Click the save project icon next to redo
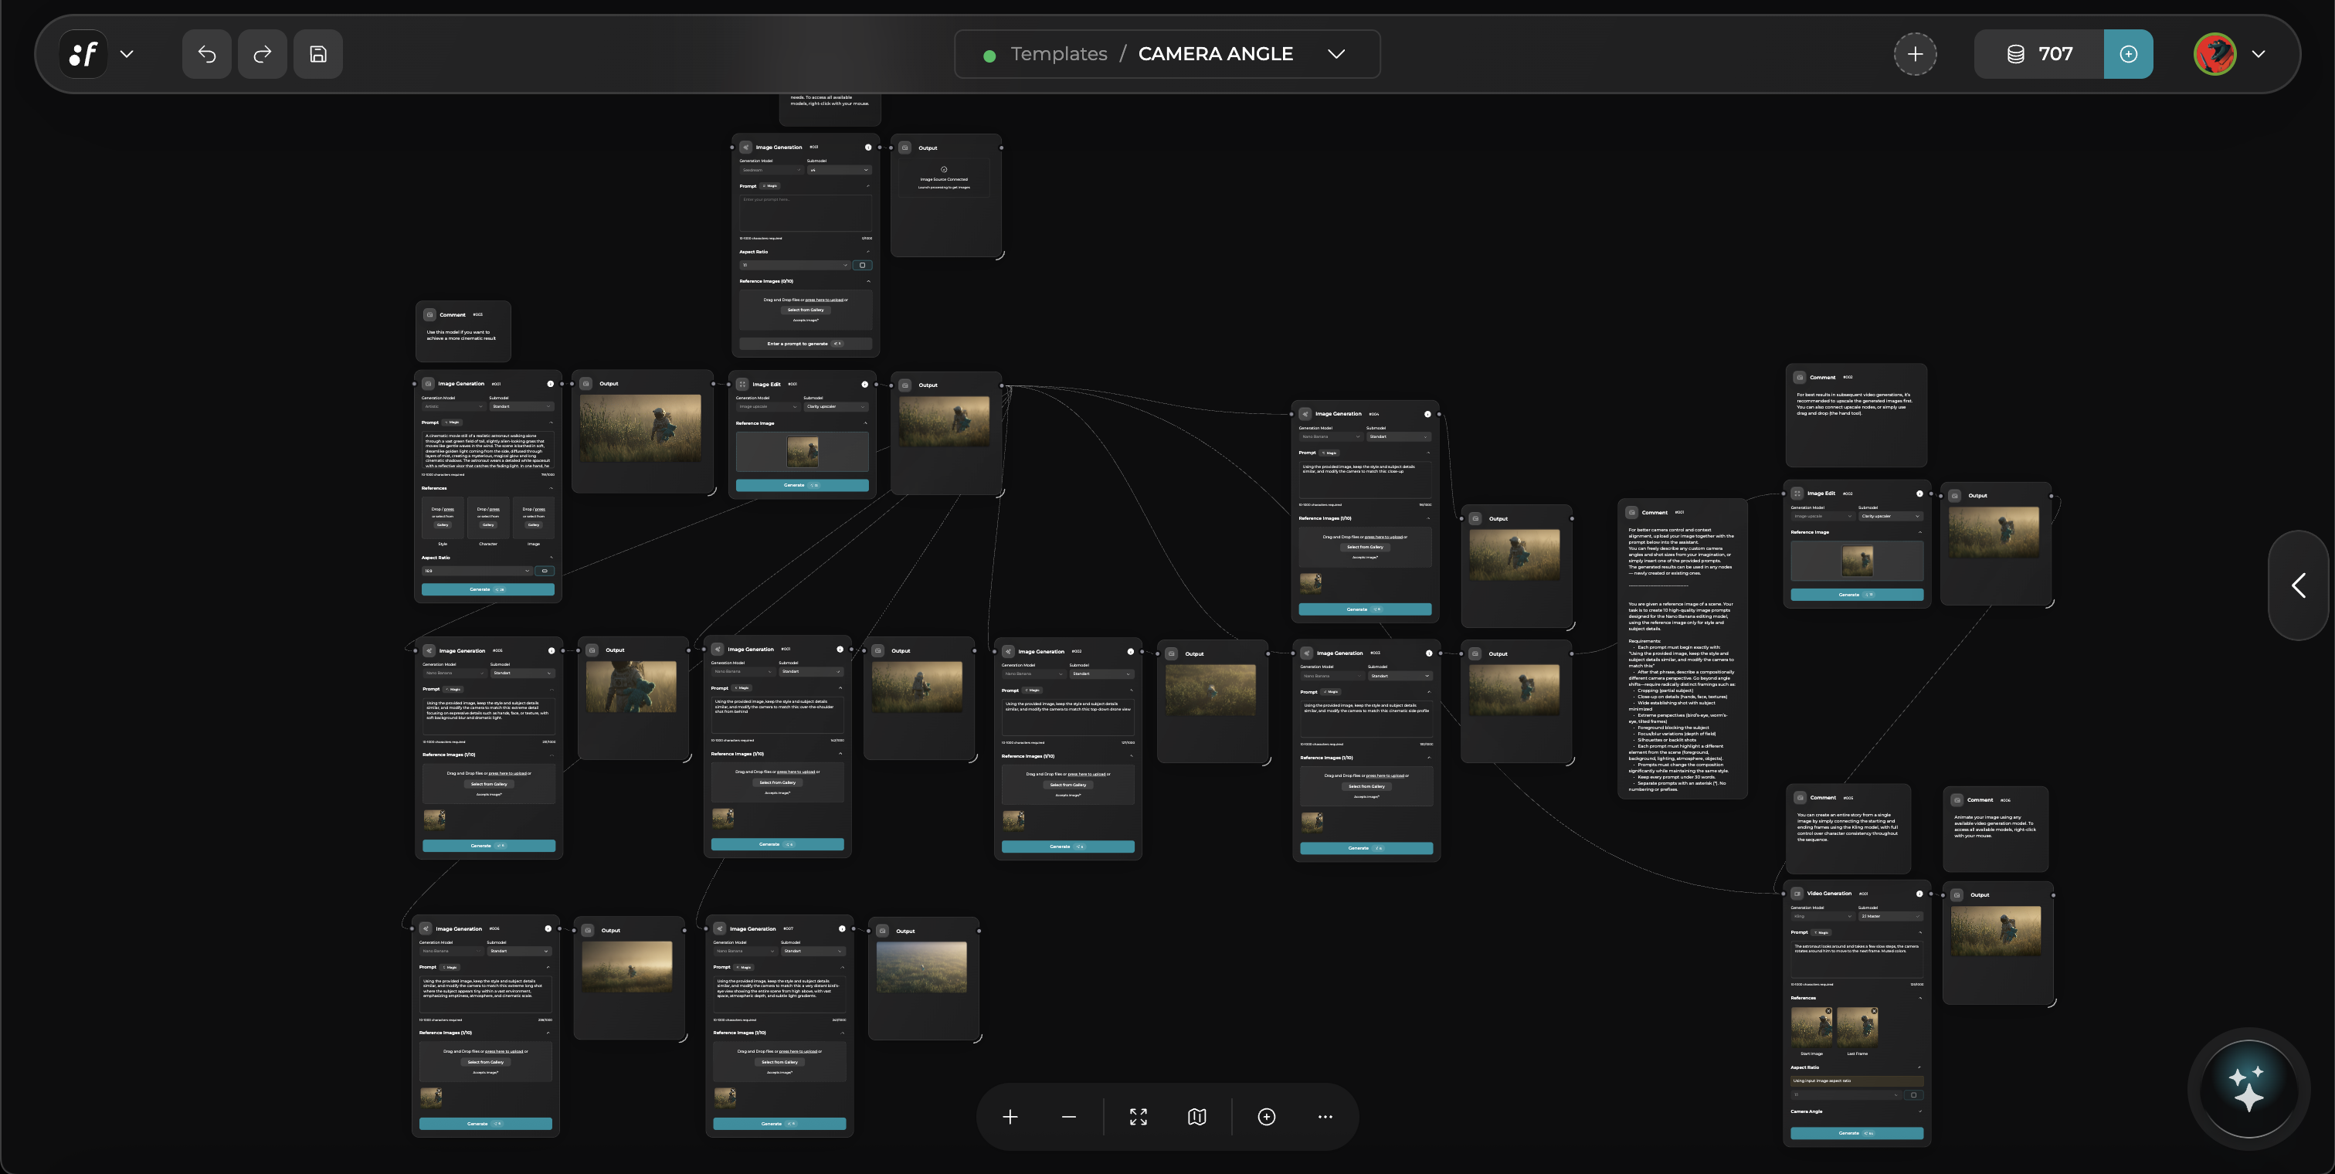 point(318,53)
